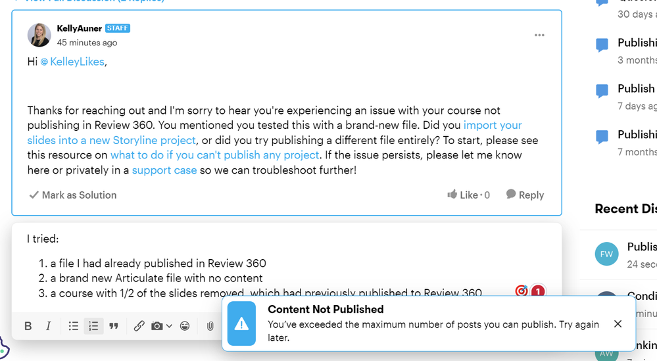Toggle bold formatting in the reply editor
The width and height of the screenshot is (657, 361).
(x=28, y=326)
